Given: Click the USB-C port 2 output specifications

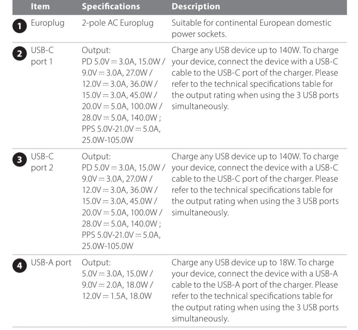Looking at the screenshot, I should tap(122, 201).
